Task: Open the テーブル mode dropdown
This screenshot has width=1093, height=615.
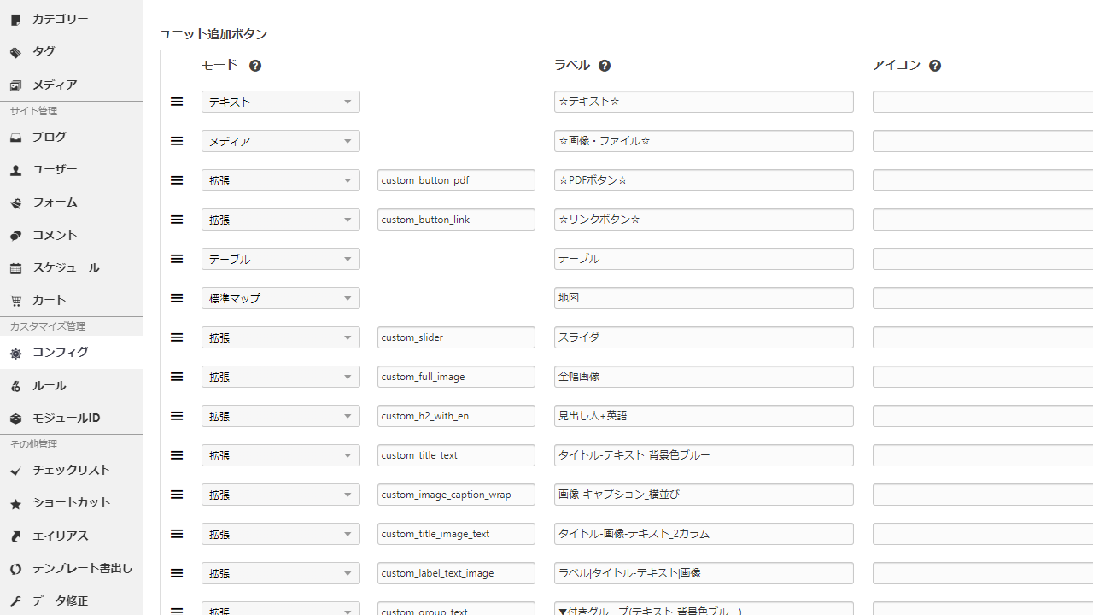Action: point(280,259)
